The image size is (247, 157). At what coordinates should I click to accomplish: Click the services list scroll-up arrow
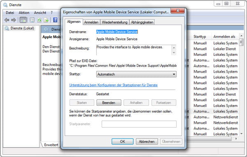[x=241, y=36]
